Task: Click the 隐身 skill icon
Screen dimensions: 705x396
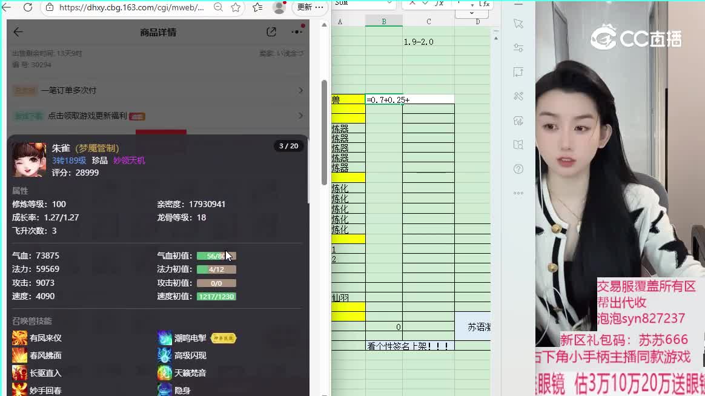Action: point(164,391)
